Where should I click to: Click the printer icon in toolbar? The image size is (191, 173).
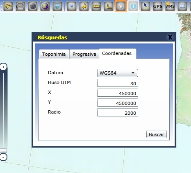click(20, 6)
